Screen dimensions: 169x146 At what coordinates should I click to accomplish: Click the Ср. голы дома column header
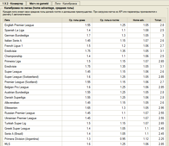pos(77,20)
